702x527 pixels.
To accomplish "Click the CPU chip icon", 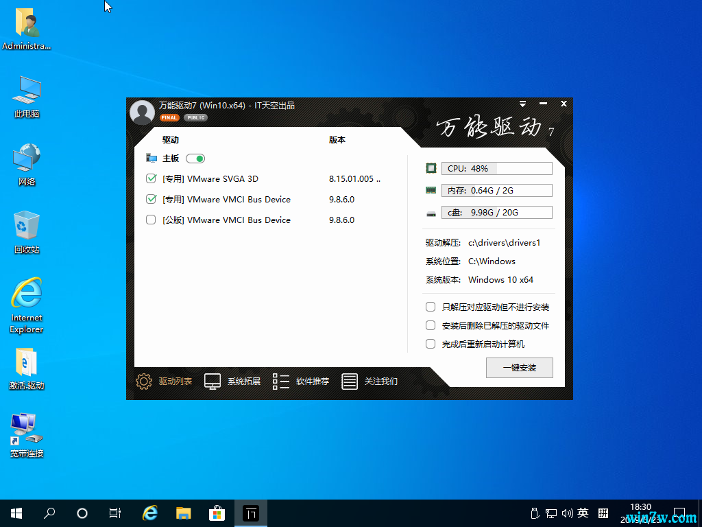I will coord(431,169).
